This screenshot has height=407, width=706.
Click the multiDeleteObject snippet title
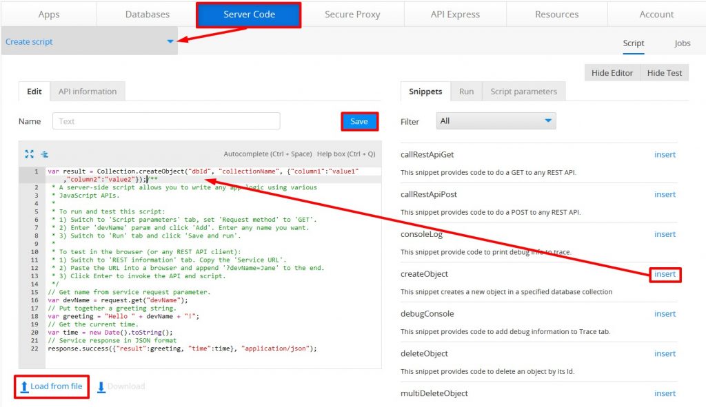pos(434,393)
